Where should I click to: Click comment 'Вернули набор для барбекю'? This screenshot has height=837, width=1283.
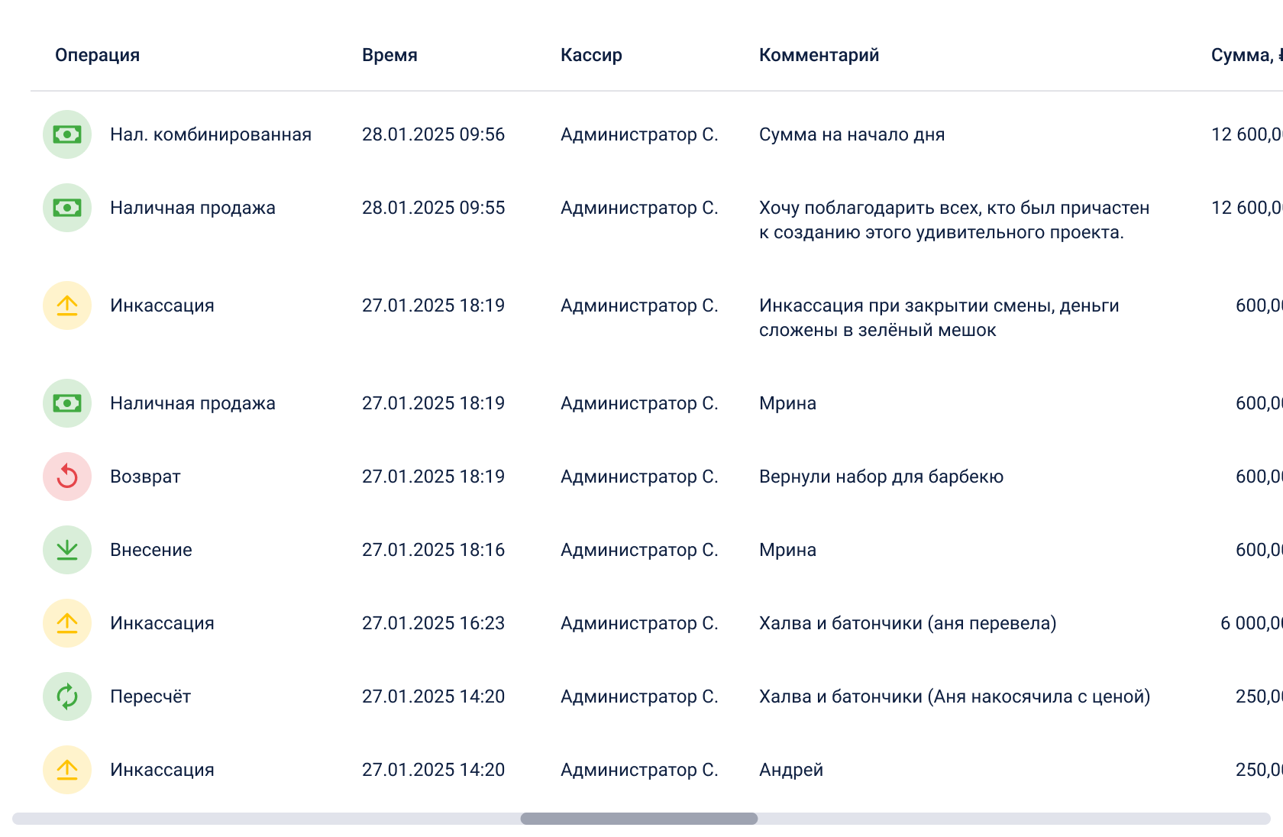click(x=881, y=477)
